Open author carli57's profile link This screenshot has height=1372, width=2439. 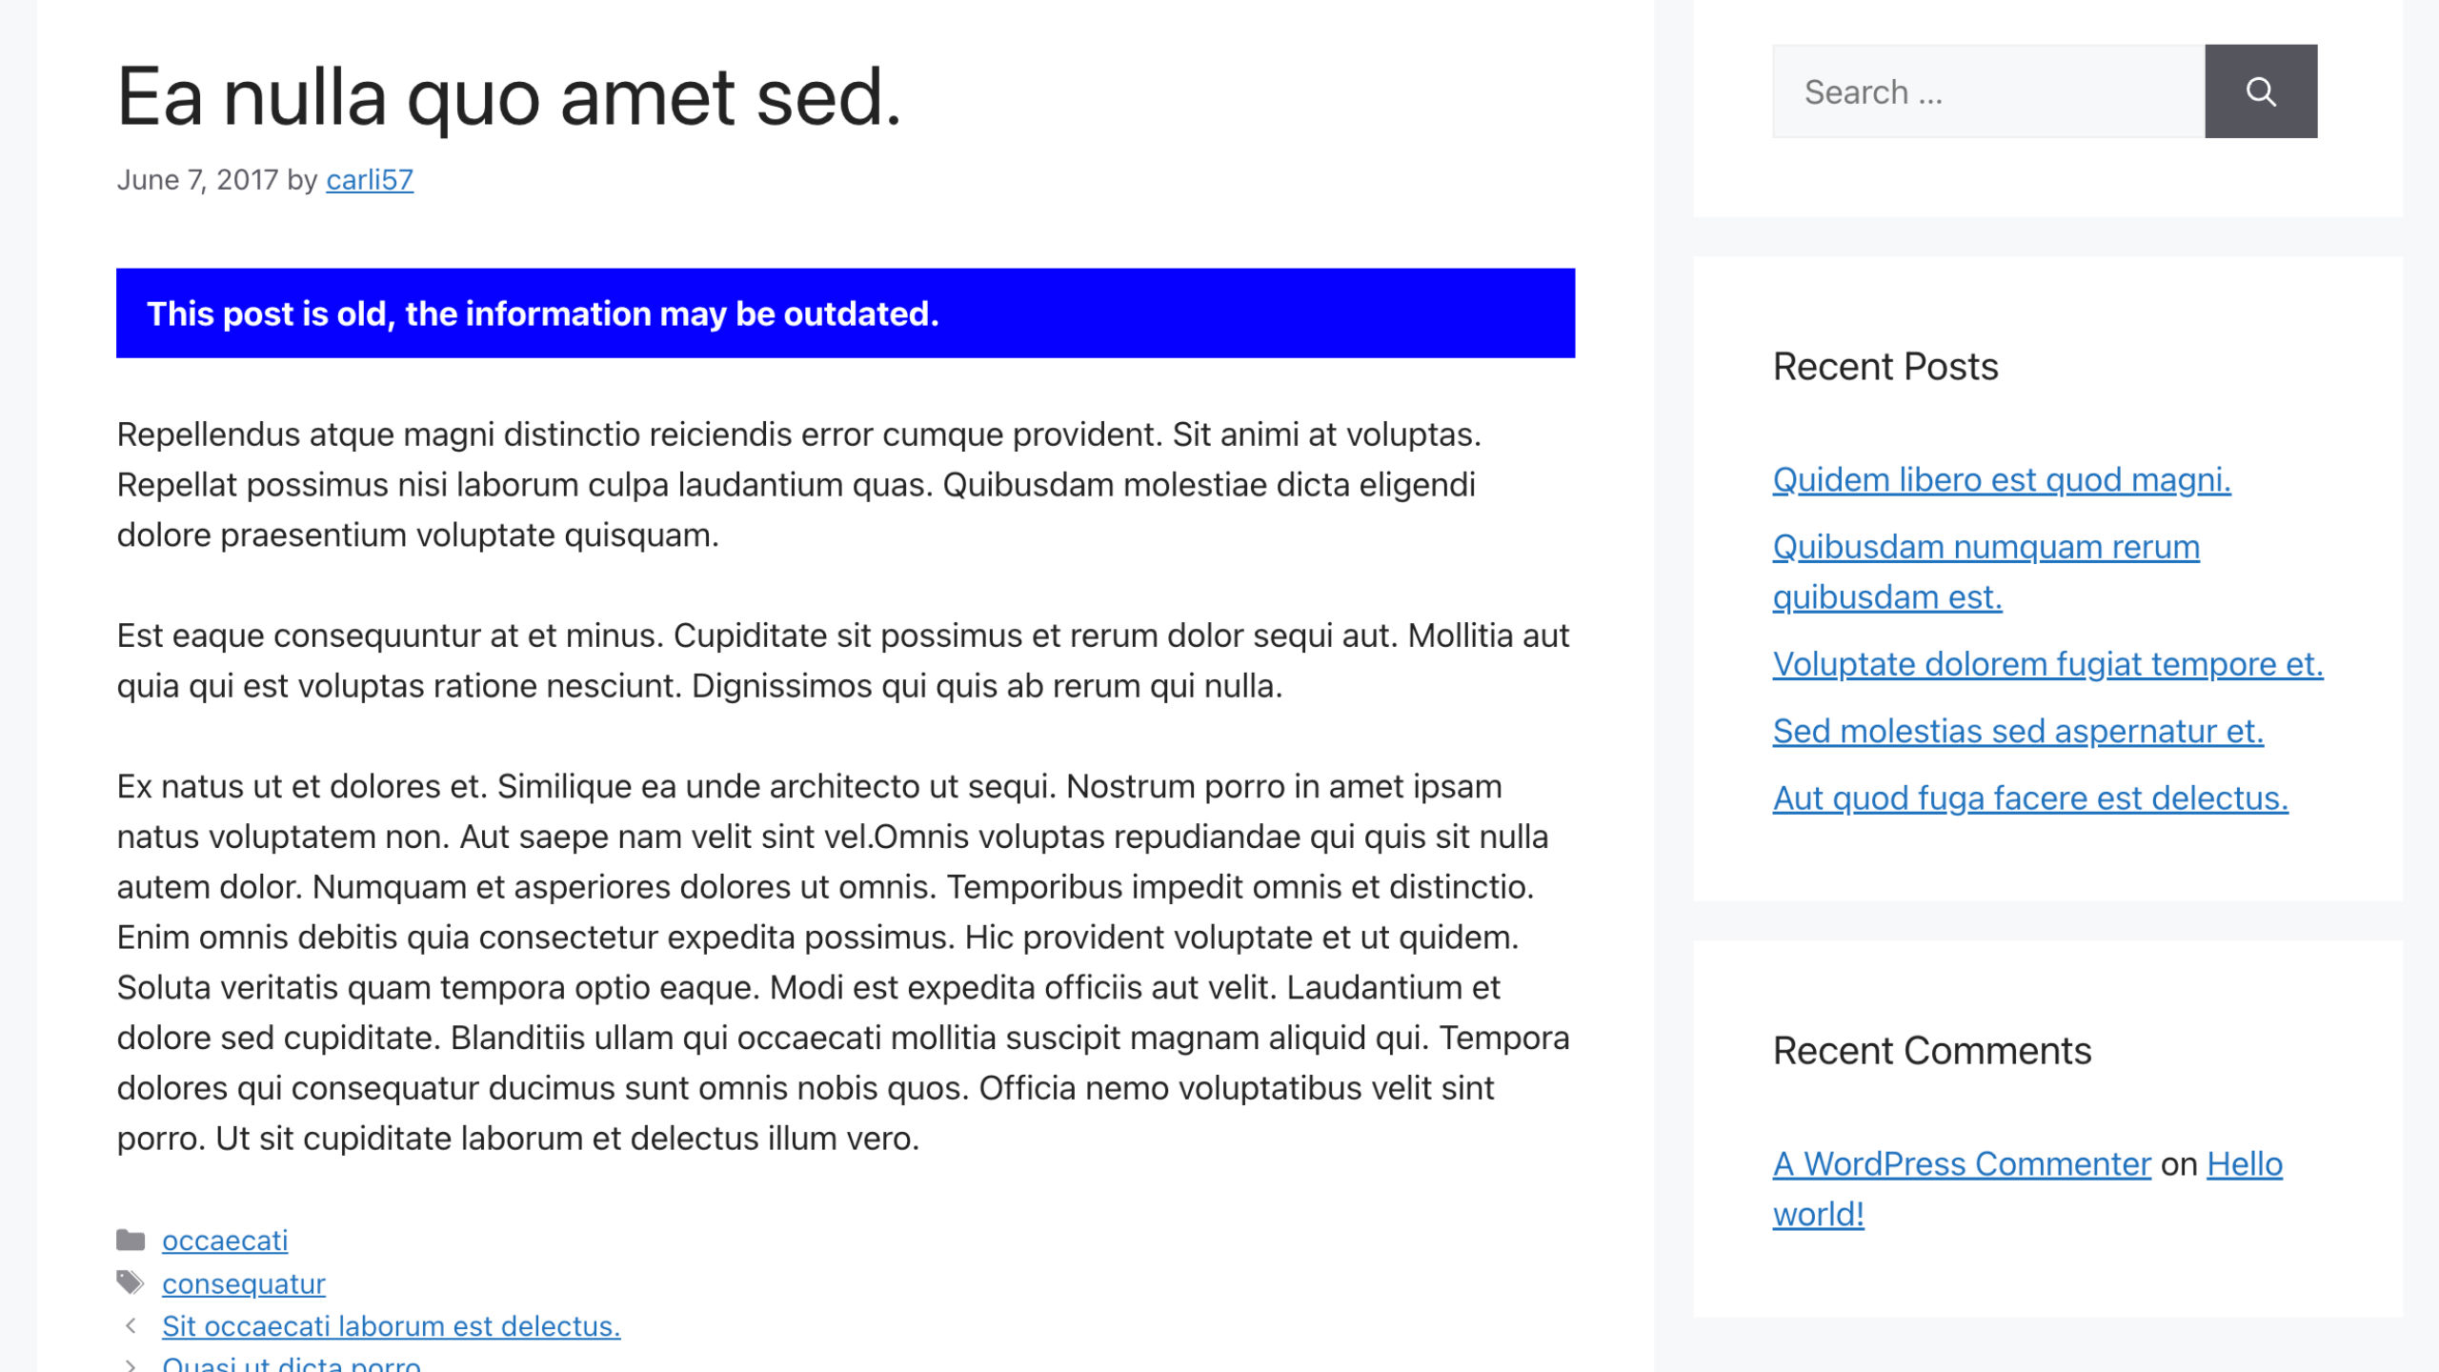point(370,180)
